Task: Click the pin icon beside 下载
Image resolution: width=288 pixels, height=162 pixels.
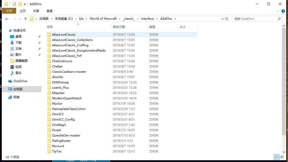Action: point(39,43)
